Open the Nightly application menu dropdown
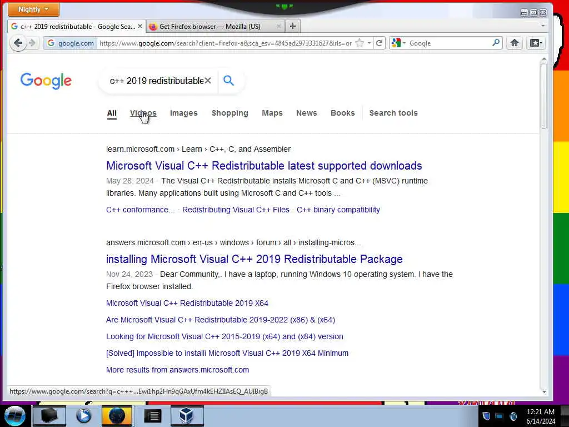The image size is (569, 427). [x=33, y=9]
